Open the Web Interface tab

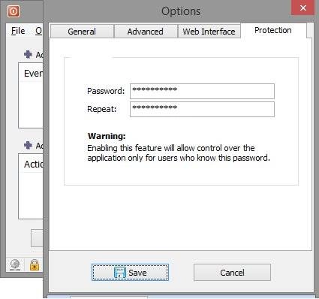[209, 32]
